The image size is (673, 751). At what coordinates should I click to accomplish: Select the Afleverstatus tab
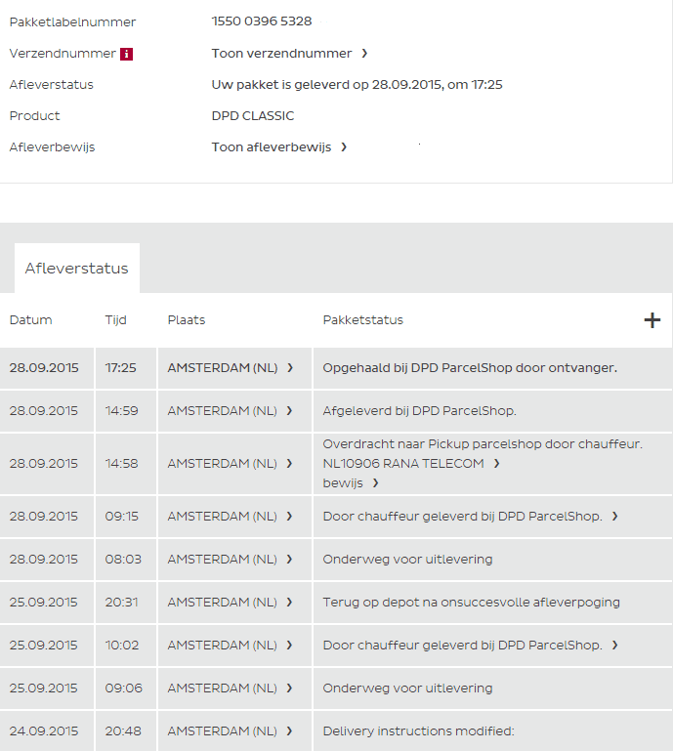point(77,269)
